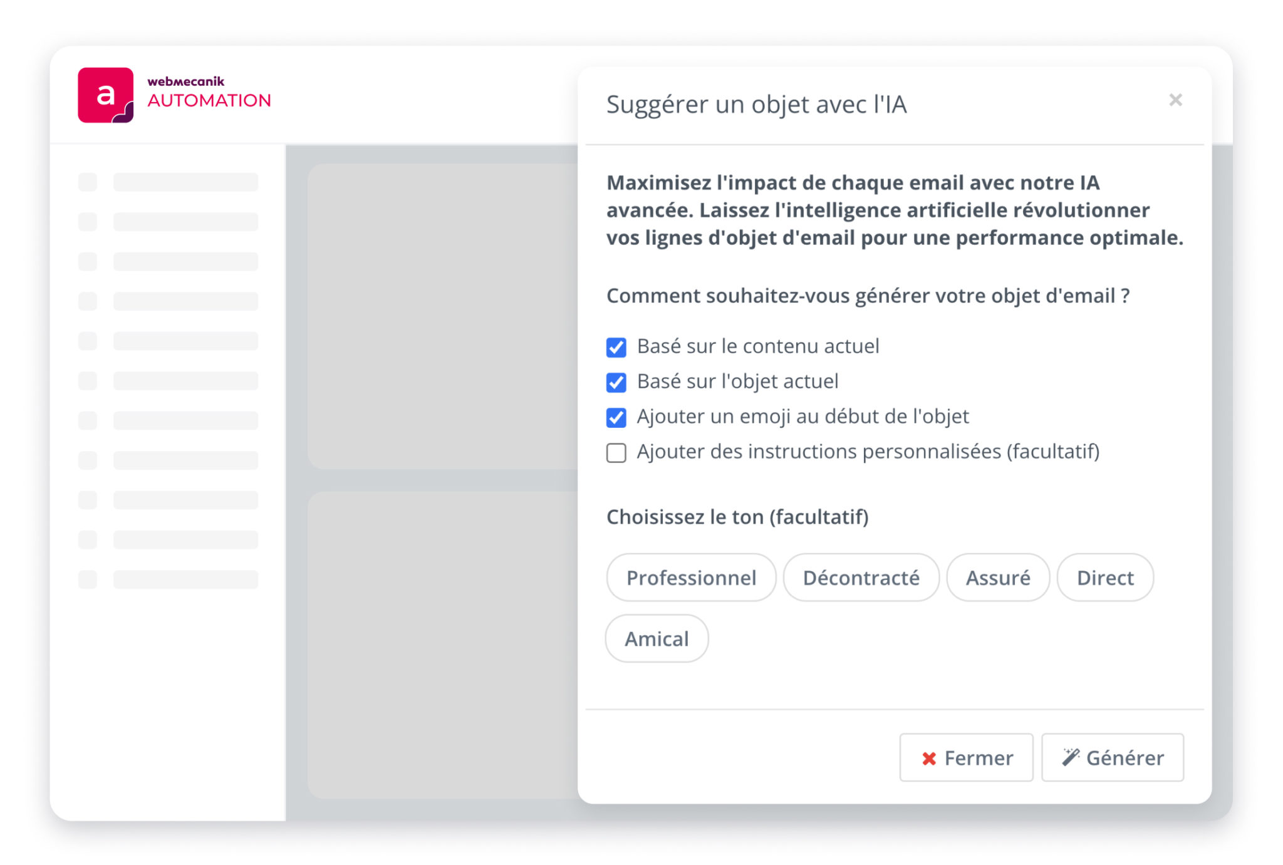
Task: Click the lower gray content card
Action: [442, 645]
